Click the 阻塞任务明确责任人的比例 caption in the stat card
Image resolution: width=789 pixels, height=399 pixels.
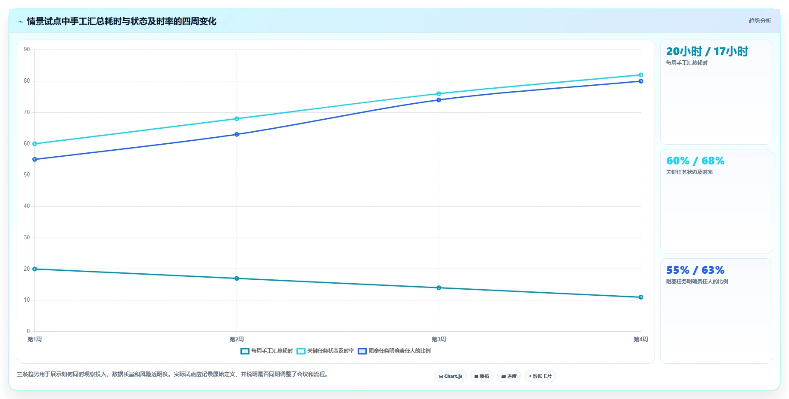[x=697, y=281]
